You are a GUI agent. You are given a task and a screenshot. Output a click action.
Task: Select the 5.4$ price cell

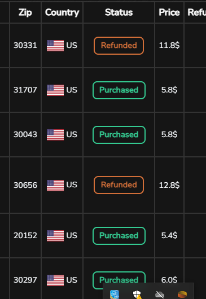click(169, 235)
